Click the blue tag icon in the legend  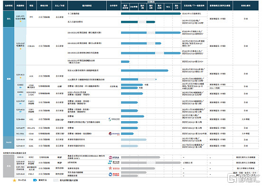coord(35,180)
